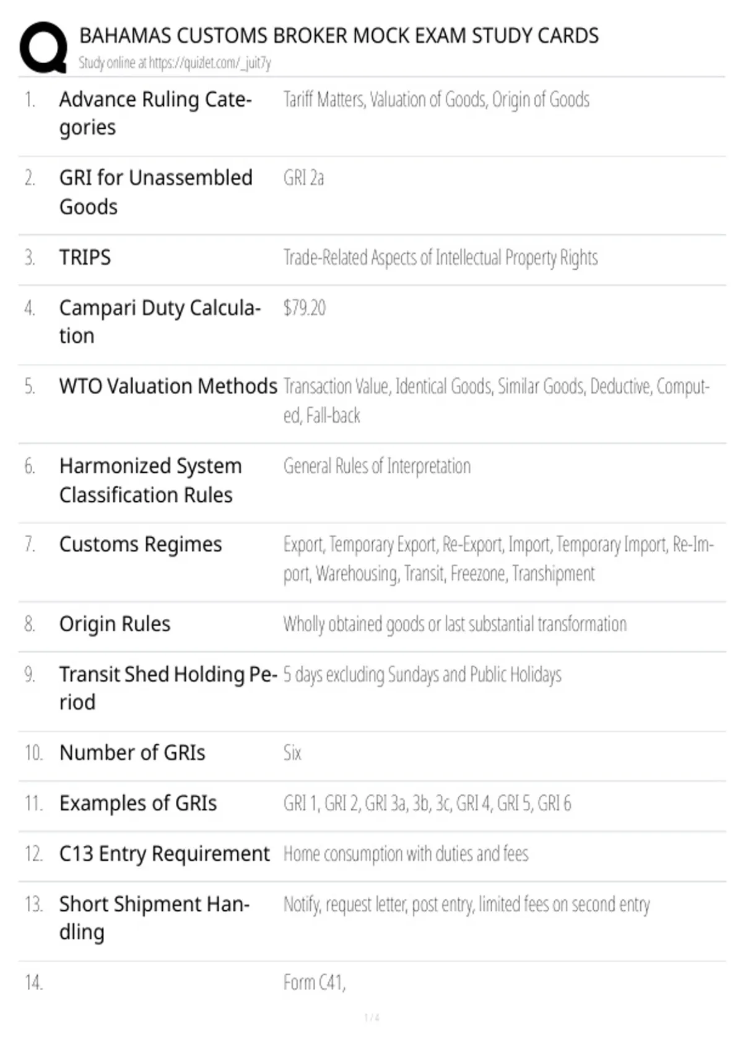The height and width of the screenshot is (1052, 743).
Task: Select the 'Short Shipment Handling' term
Action: pyautogui.click(x=154, y=918)
